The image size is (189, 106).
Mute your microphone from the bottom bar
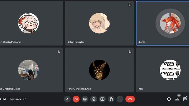click(67, 99)
